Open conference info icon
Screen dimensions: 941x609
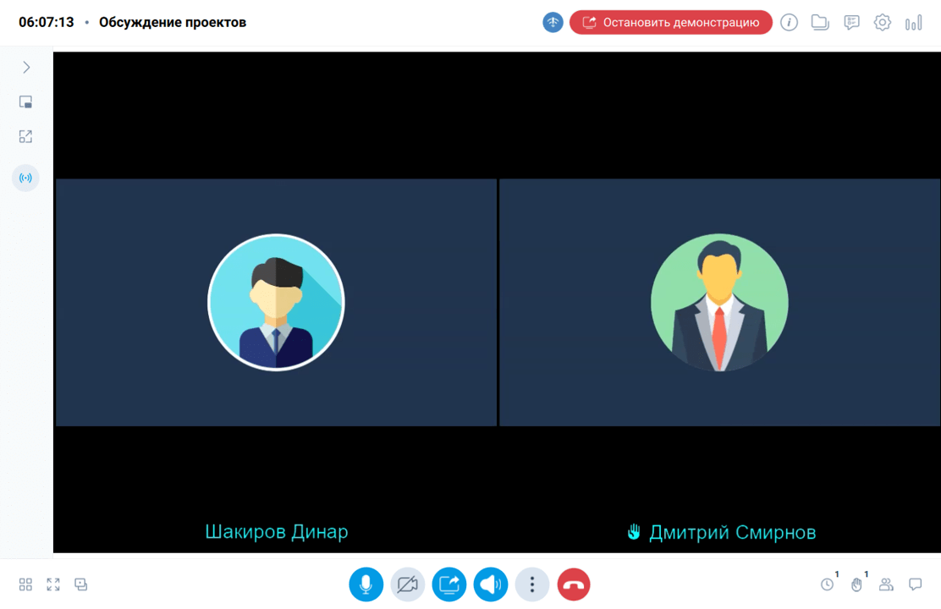pos(789,23)
